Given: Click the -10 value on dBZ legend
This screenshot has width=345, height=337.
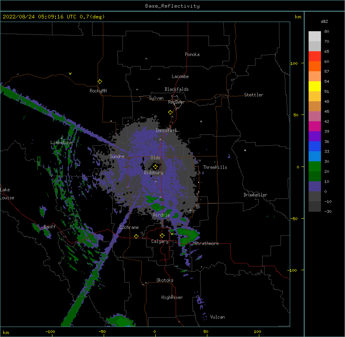Looking at the screenshot, I should 328,201.
